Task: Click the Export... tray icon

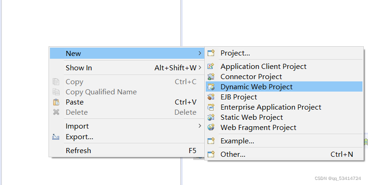Action: click(56, 136)
